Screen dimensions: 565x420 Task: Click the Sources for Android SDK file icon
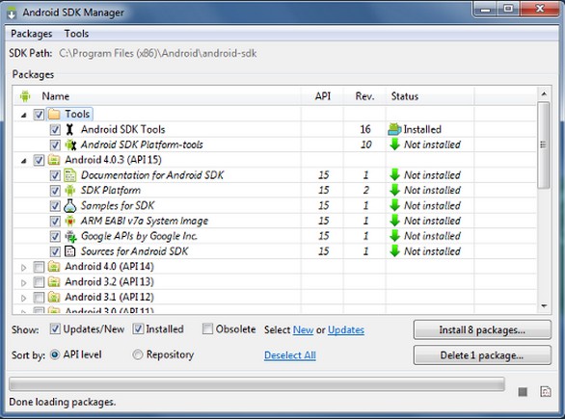[70, 251]
